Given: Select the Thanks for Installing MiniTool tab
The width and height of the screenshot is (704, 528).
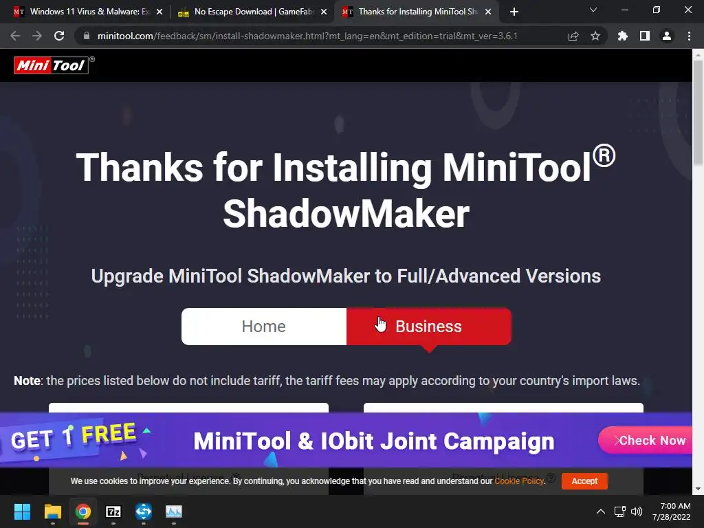Looking at the screenshot, I should pos(417,12).
